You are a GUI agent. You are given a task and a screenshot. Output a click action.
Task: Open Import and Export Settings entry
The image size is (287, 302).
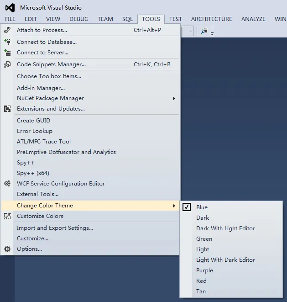[90, 228]
